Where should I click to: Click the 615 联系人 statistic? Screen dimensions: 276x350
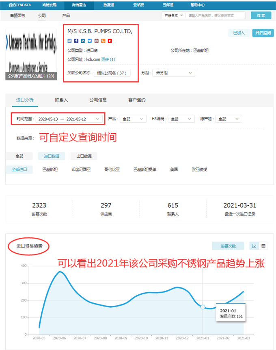173,209
